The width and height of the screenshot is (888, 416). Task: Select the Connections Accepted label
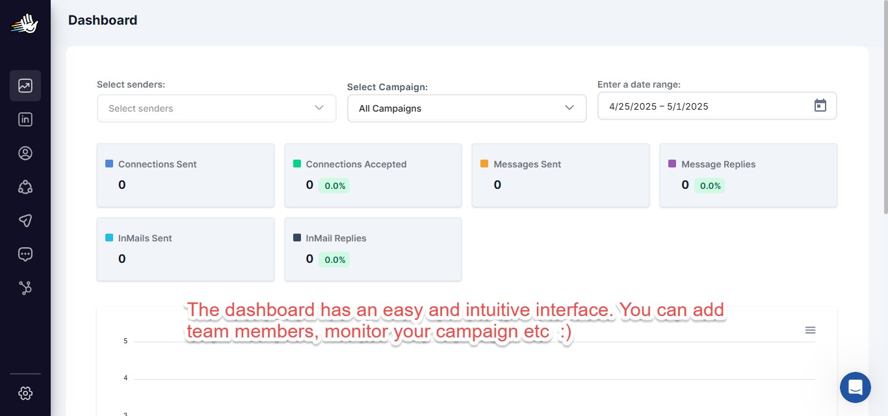[x=356, y=164]
